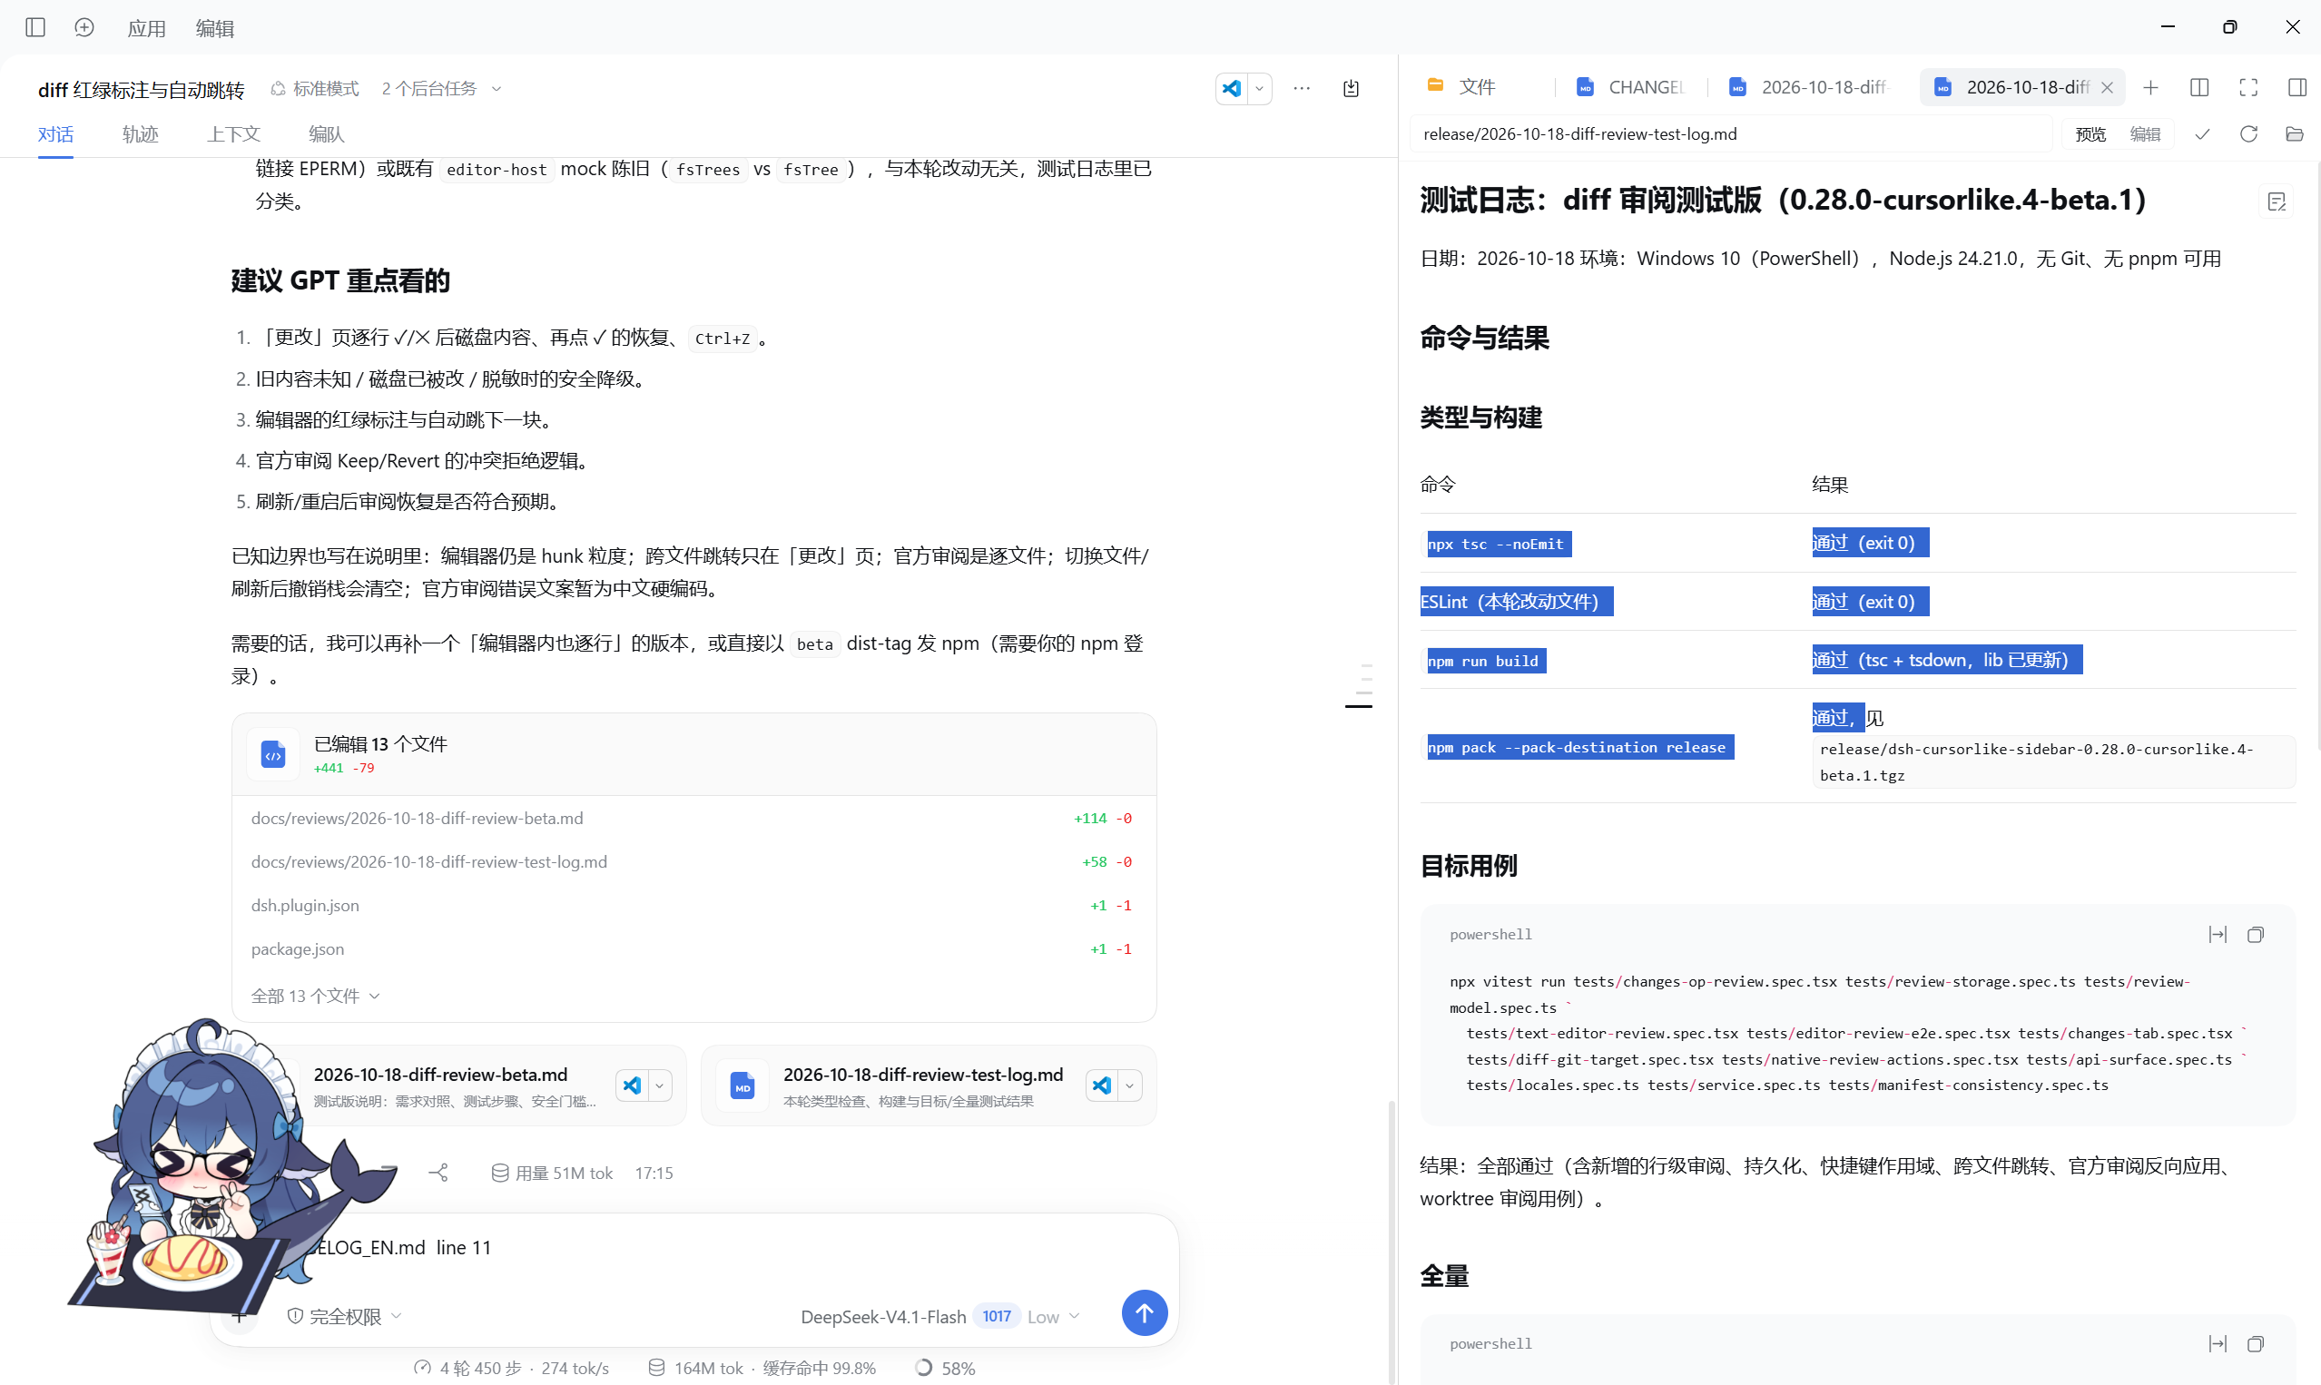Screen dimensions: 2321x1385
Task: Open containing folder icon in path bar
Action: click(2295, 134)
